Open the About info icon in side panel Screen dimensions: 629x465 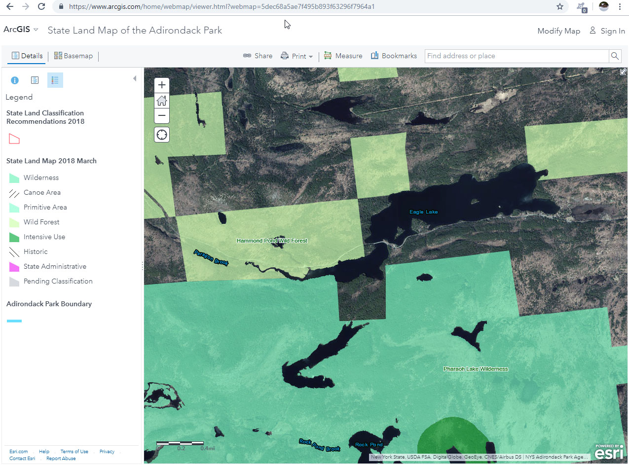click(15, 80)
